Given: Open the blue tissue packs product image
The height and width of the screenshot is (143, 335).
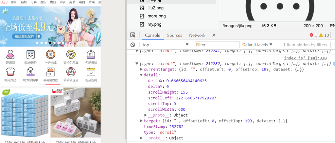Looking at the screenshot, I should pyautogui.click(x=24, y=113).
